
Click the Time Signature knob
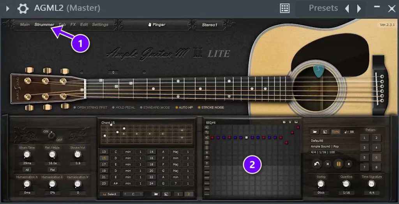[x=371, y=184]
